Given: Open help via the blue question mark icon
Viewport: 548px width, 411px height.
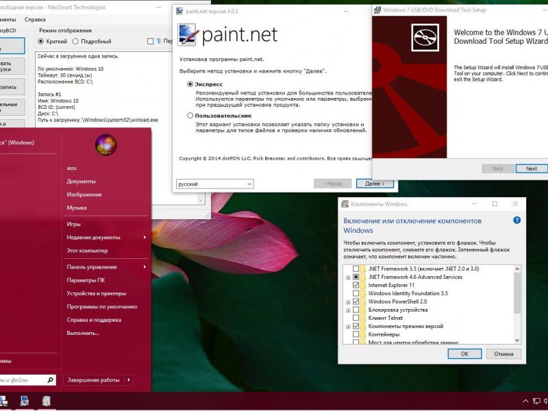Looking at the screenshot, I should [x=516, y=220].
